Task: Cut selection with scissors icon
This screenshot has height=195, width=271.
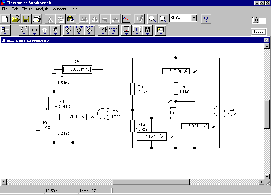Action: click(x=50, y=19)
